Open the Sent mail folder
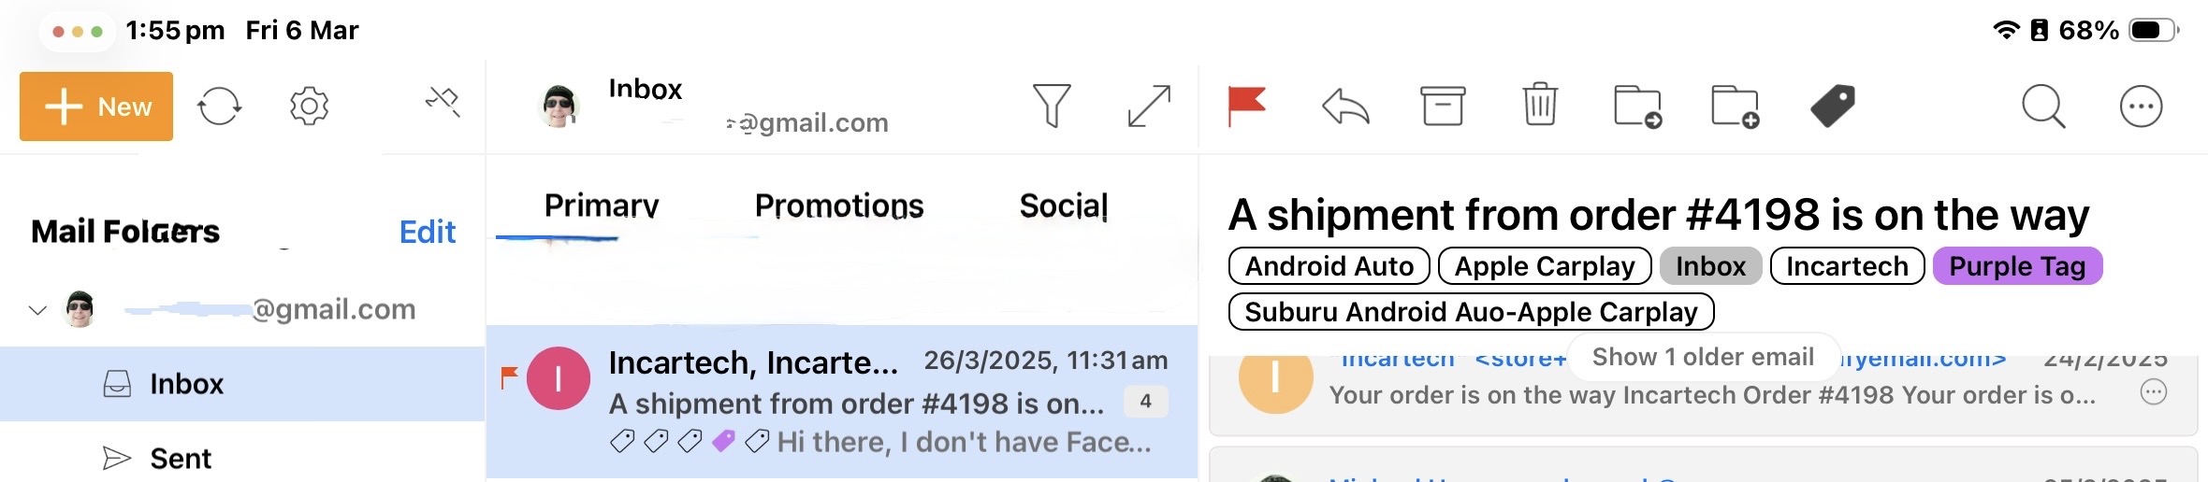Screen dimensions: 2208x482 (x=181, y=459)
